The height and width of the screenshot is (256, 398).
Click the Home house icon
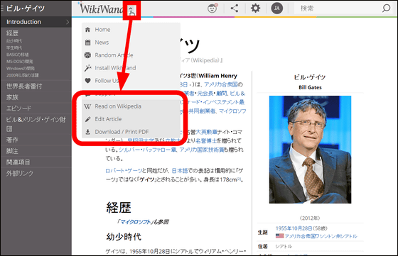(x=87, y=30)
